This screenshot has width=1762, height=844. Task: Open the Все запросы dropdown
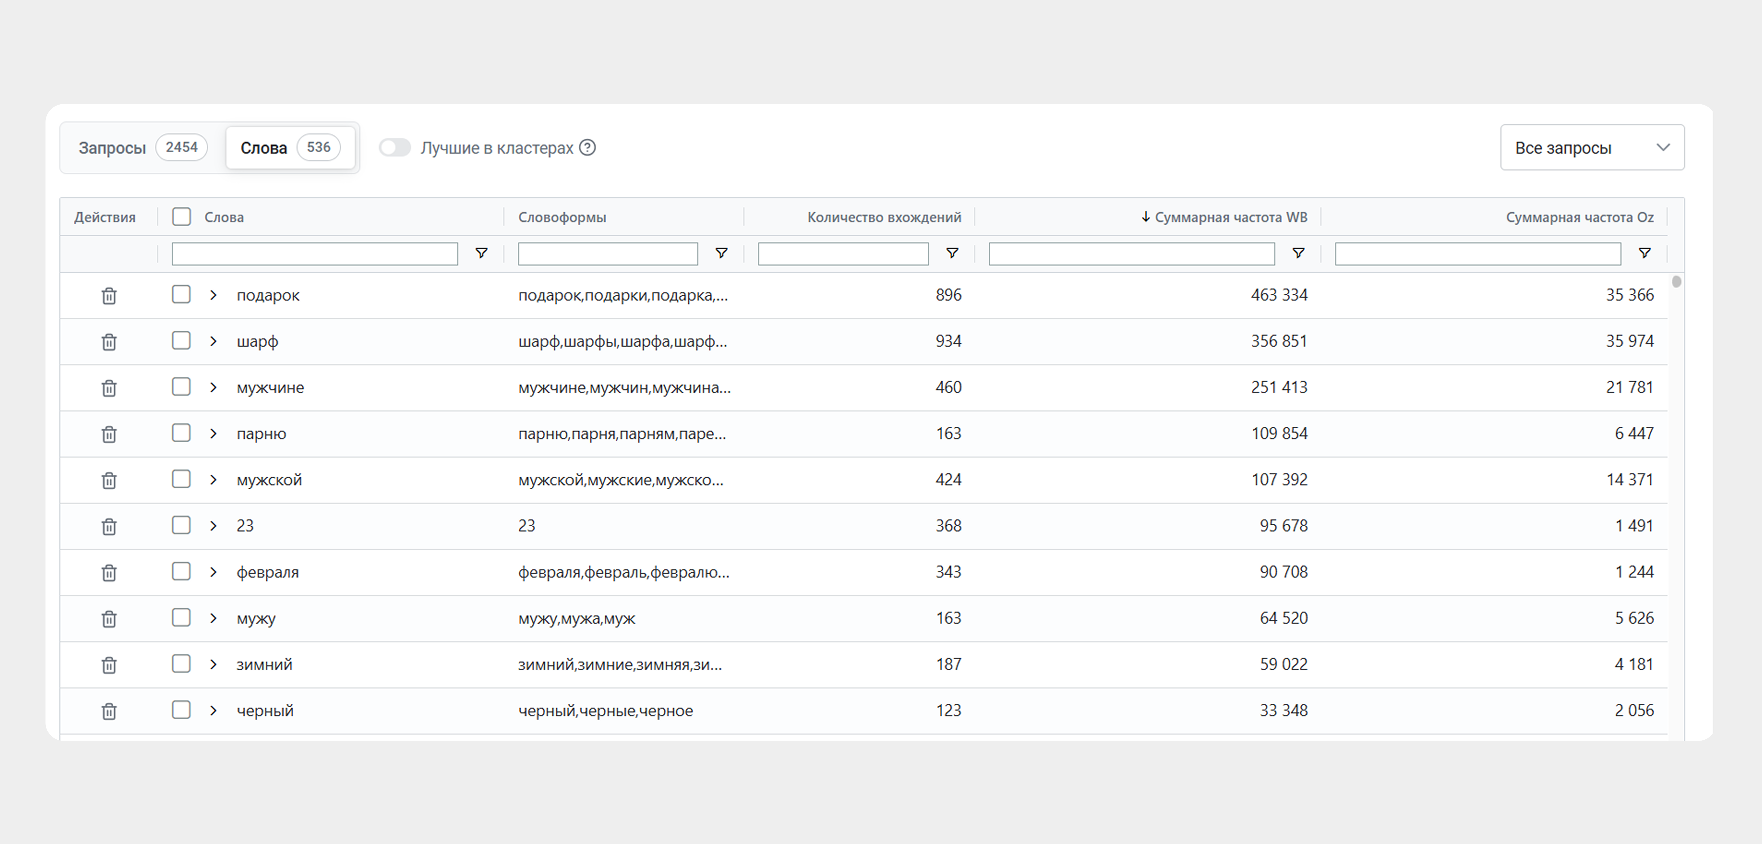(1592, 148)
